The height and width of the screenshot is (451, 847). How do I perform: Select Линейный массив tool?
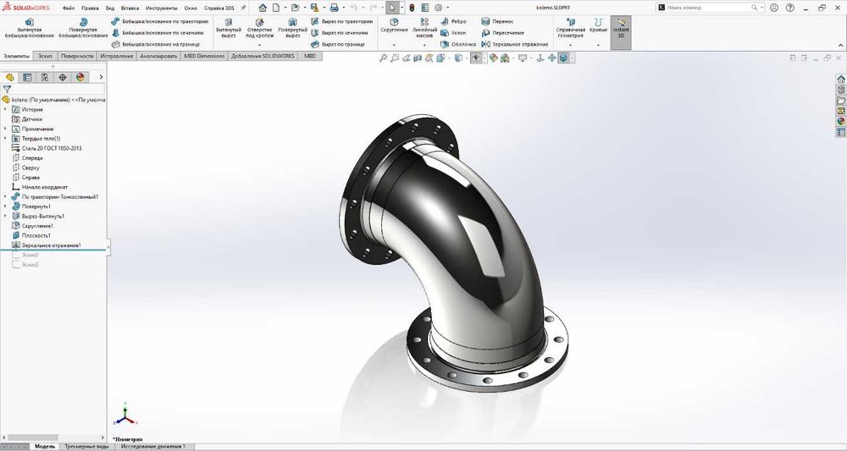click(424, 29)
